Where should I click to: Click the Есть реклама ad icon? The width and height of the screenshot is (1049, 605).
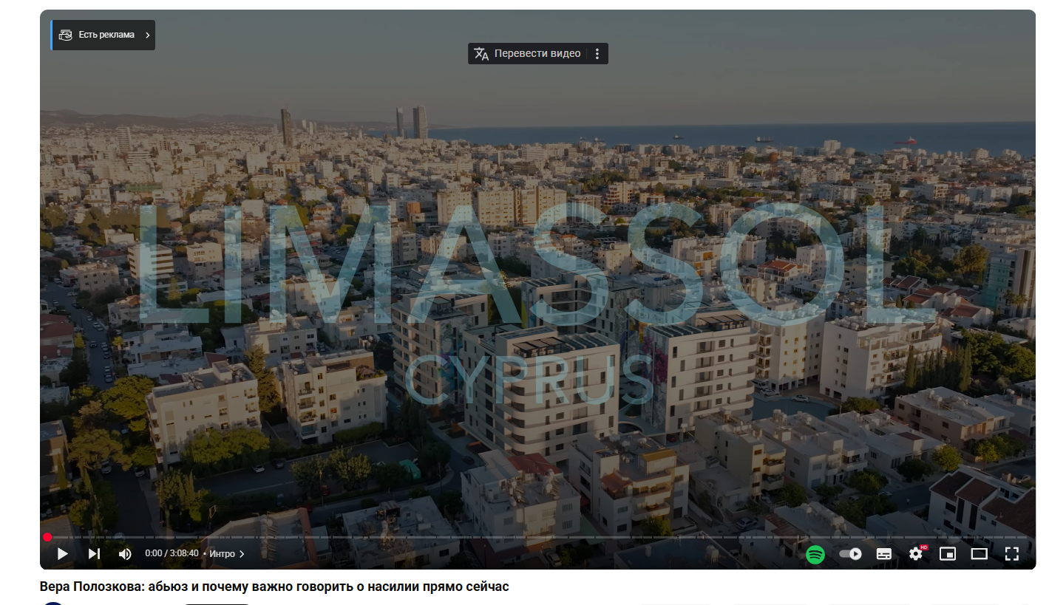click(65, 35)
